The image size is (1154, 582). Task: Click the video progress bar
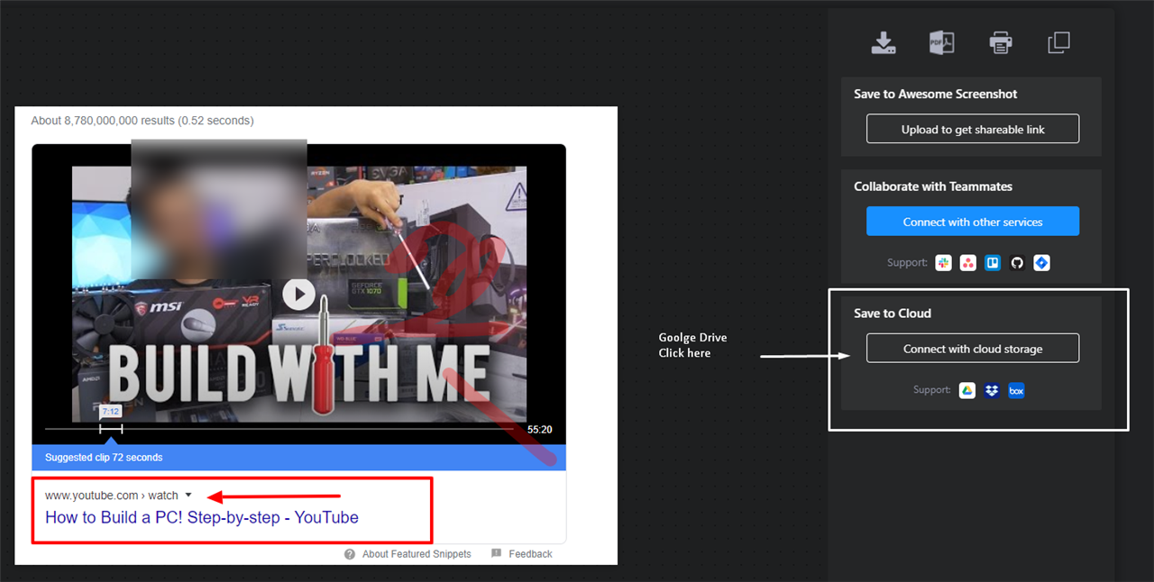(x=279, y=429)
